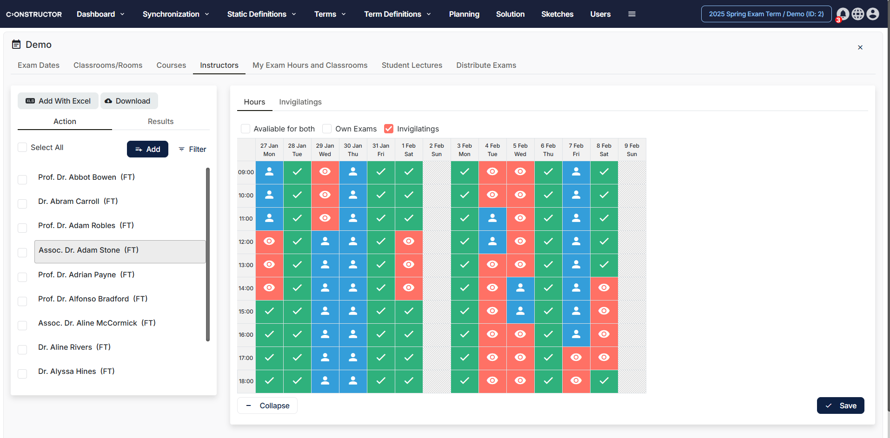Check the Select All checkbox
Screen dimensions: 890x438
[x=22, y=147]
